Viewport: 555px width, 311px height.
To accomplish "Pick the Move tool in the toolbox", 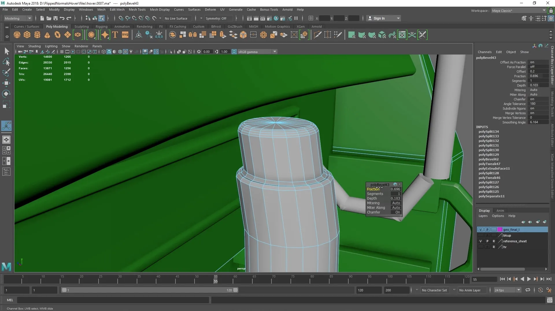I will [6, 83].
